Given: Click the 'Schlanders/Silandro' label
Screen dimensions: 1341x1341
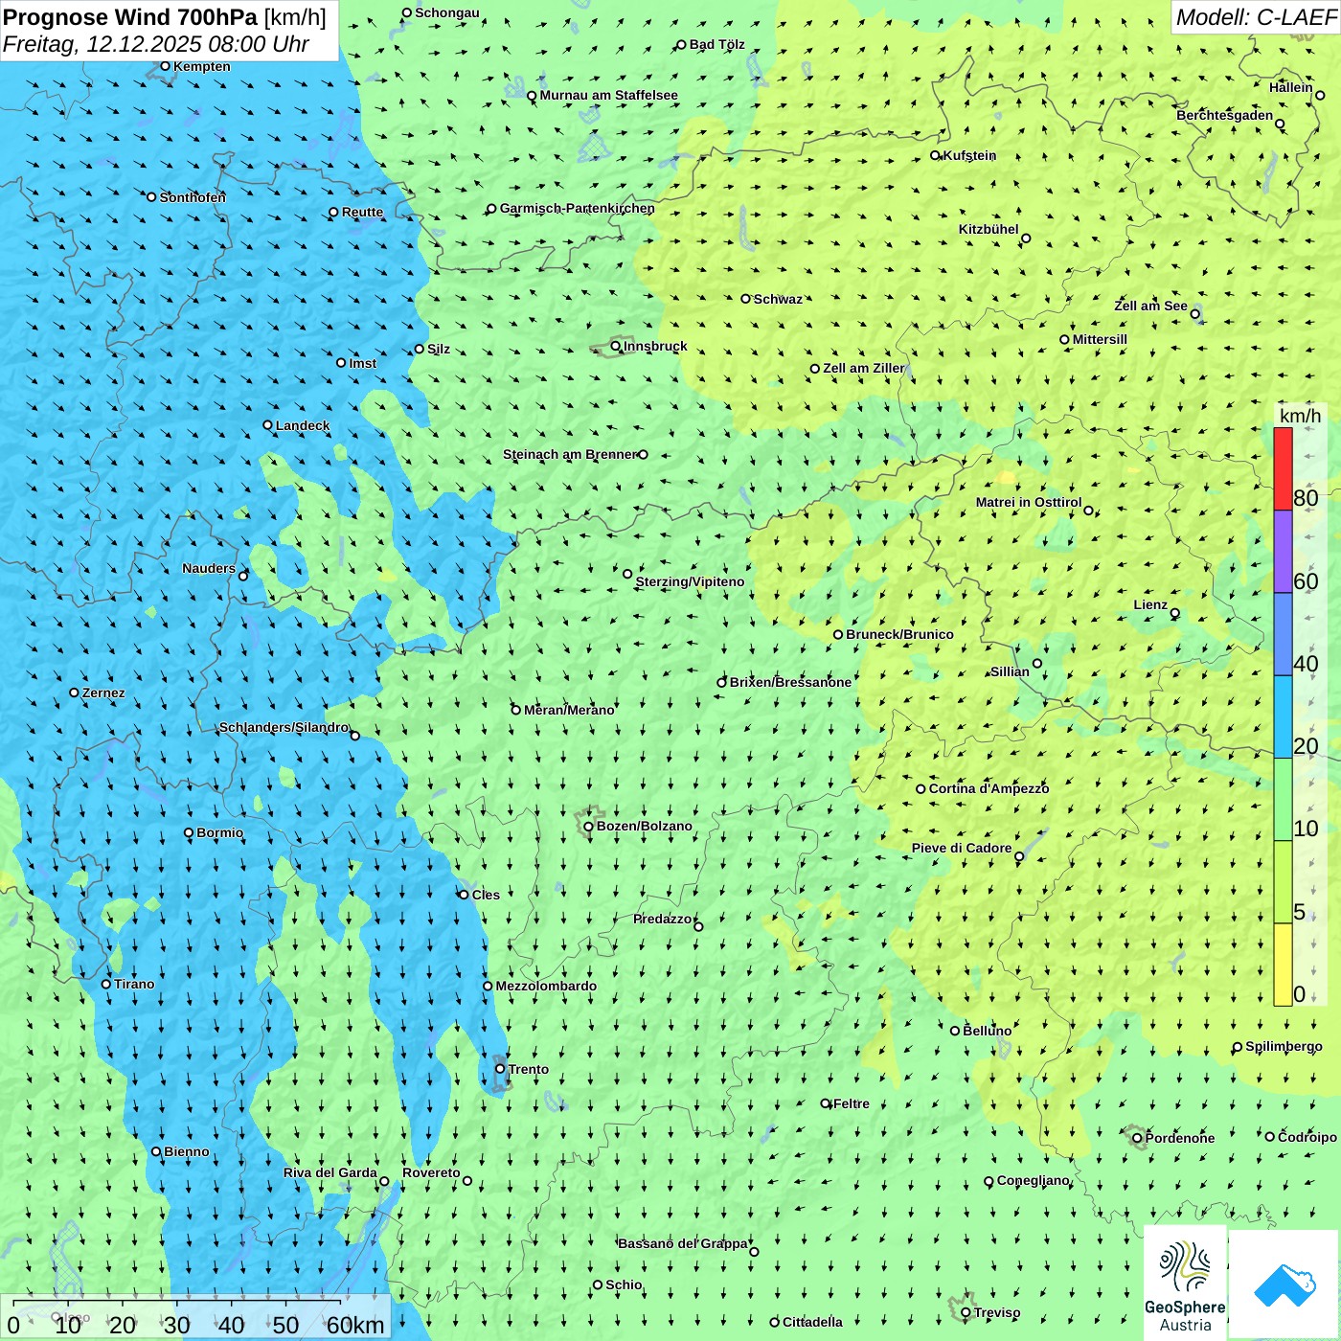Looking at the screenshot, I should 284,727.
